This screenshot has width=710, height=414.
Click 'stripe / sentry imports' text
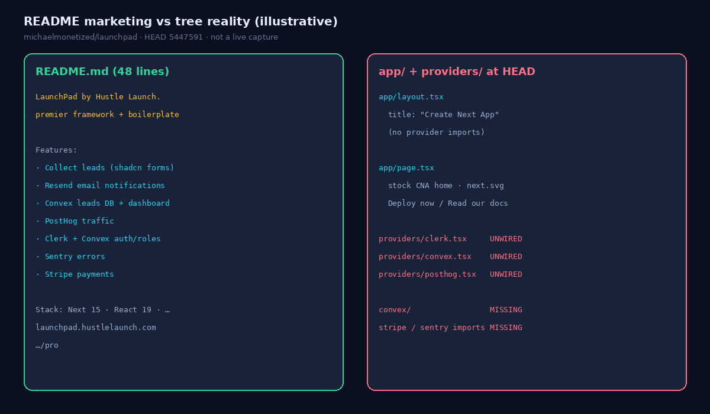432,328
